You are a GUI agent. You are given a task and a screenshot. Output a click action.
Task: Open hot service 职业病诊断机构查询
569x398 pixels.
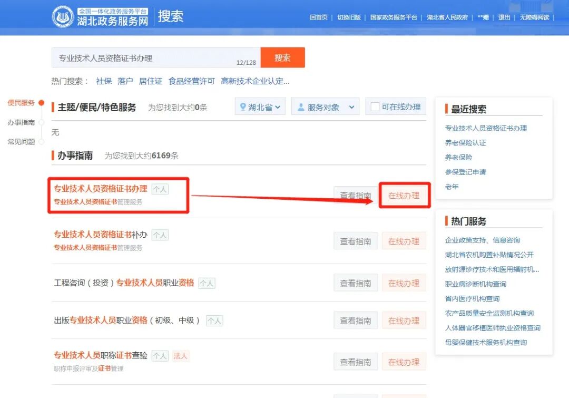point(475,284)
